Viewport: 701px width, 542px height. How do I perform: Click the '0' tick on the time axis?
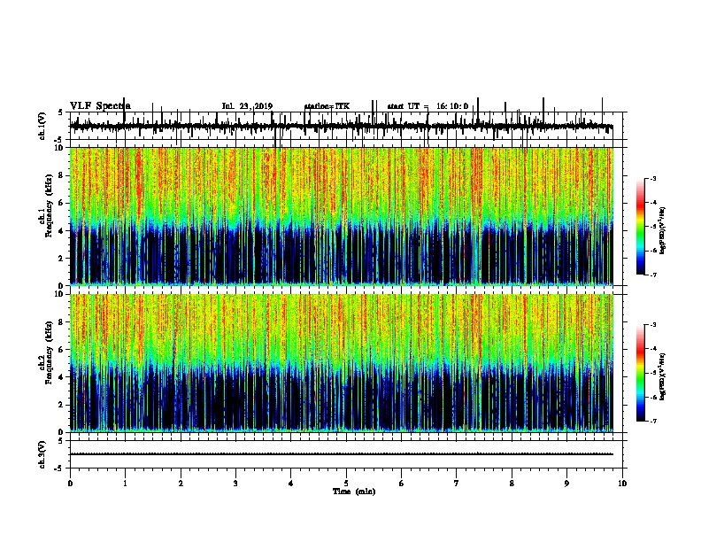(x=70, y=483)
